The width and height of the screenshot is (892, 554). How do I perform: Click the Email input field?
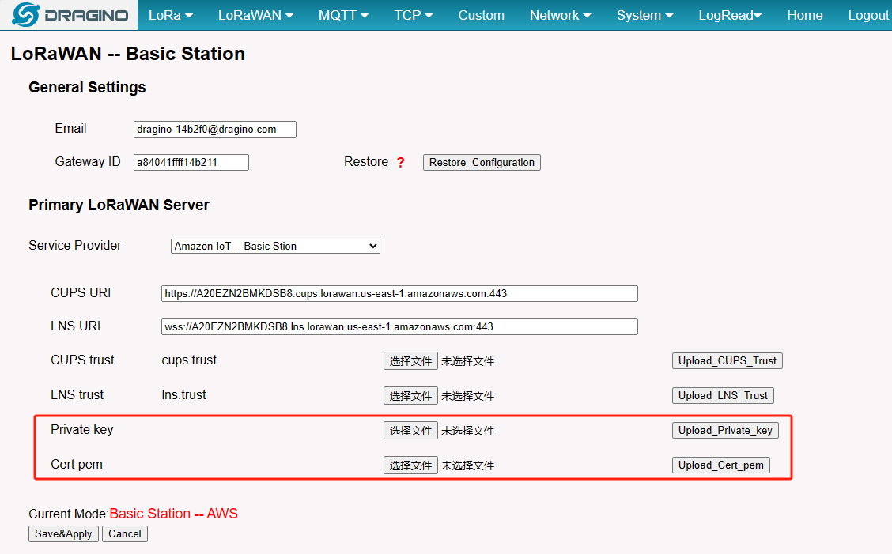point(215,129)
